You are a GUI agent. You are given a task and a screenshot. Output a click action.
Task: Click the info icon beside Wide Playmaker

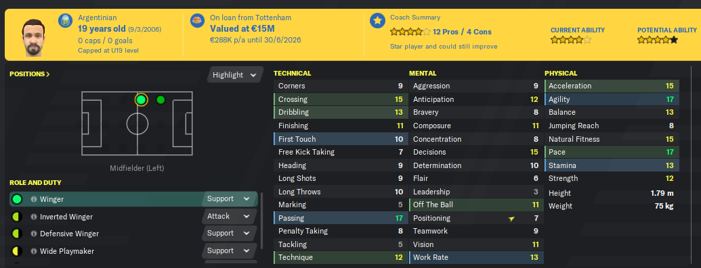pos(34,251)
